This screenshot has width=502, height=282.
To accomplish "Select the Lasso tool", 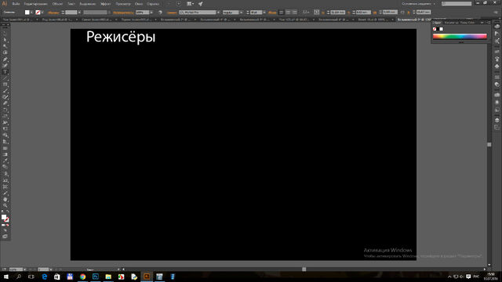I will [x=5, y=52].
